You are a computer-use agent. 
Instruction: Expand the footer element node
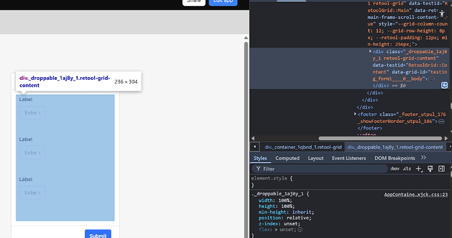coord(355,114)
